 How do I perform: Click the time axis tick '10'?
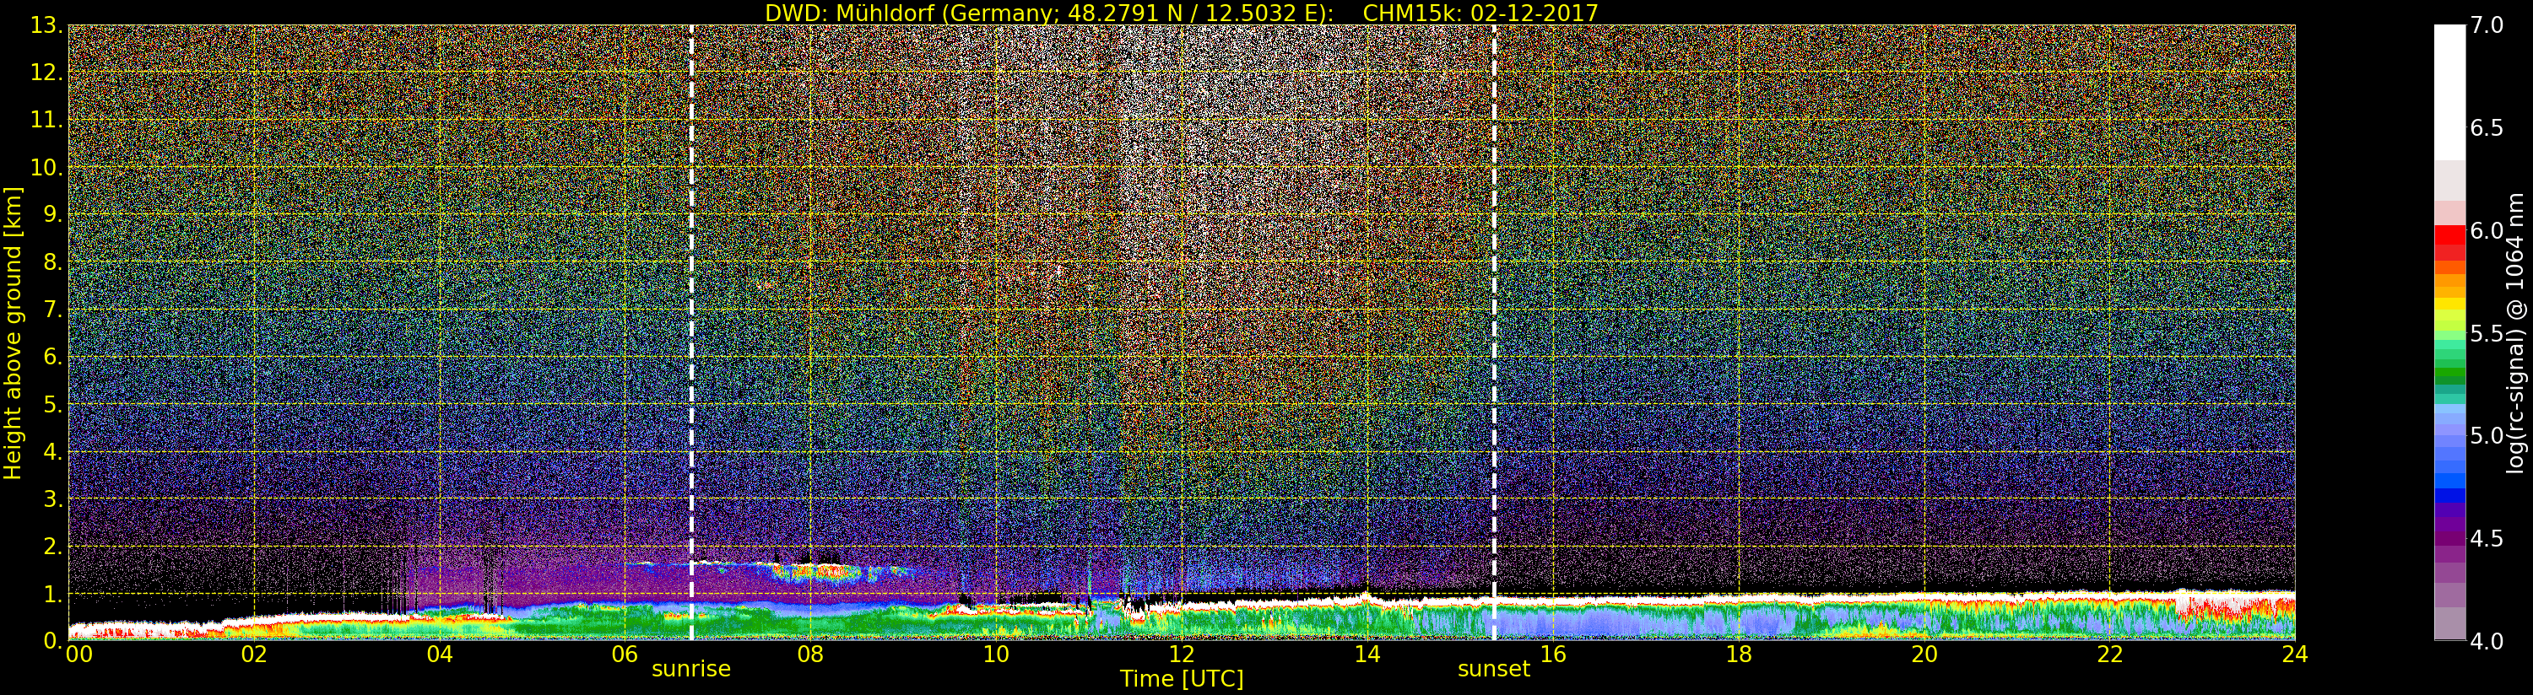(x=996, y=654)
